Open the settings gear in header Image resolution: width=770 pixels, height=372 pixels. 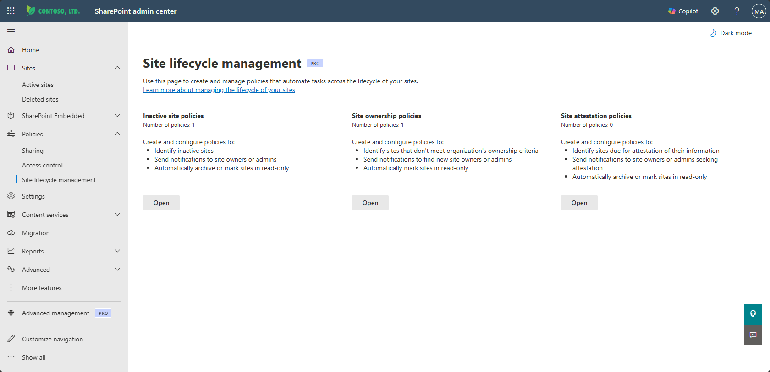pyautogui.click(x=715, y=11)
